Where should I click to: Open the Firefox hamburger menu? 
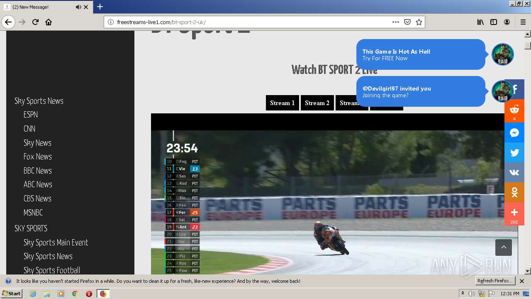point(523,22)
